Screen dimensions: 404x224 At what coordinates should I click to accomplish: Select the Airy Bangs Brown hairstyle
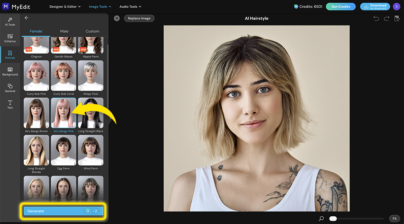coord(36,113)
